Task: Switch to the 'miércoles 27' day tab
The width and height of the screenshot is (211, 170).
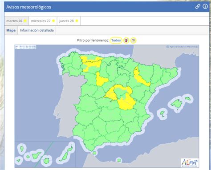Action: coord(43,21)
